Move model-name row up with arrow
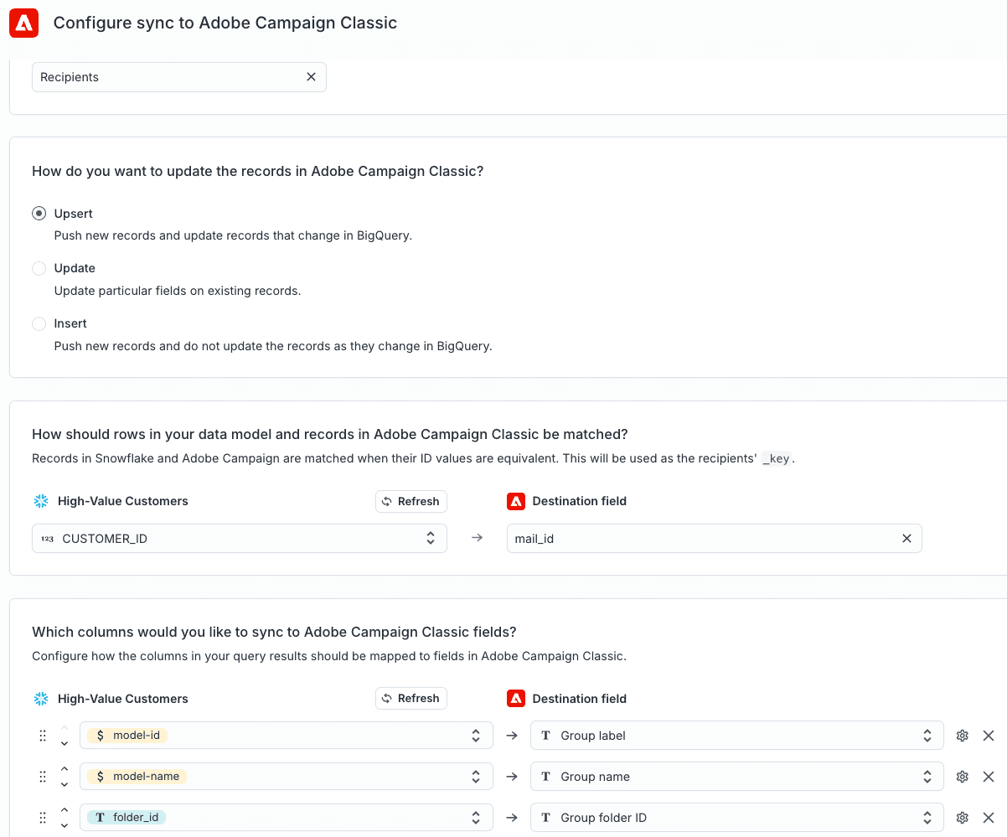1007x837 pixels. 65,769
